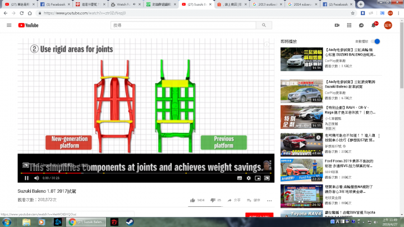Open the Toyota RAV4 video thumbnail
Screen dimensions: 404x227
pyautogui.click(x=302, y=214)
